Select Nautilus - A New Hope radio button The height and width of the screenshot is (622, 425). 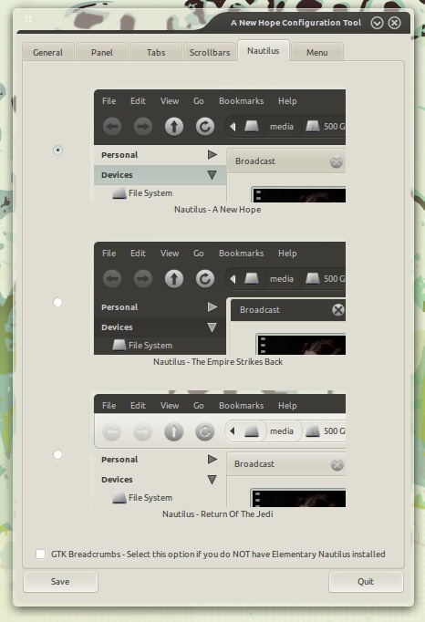pos(58,150)
